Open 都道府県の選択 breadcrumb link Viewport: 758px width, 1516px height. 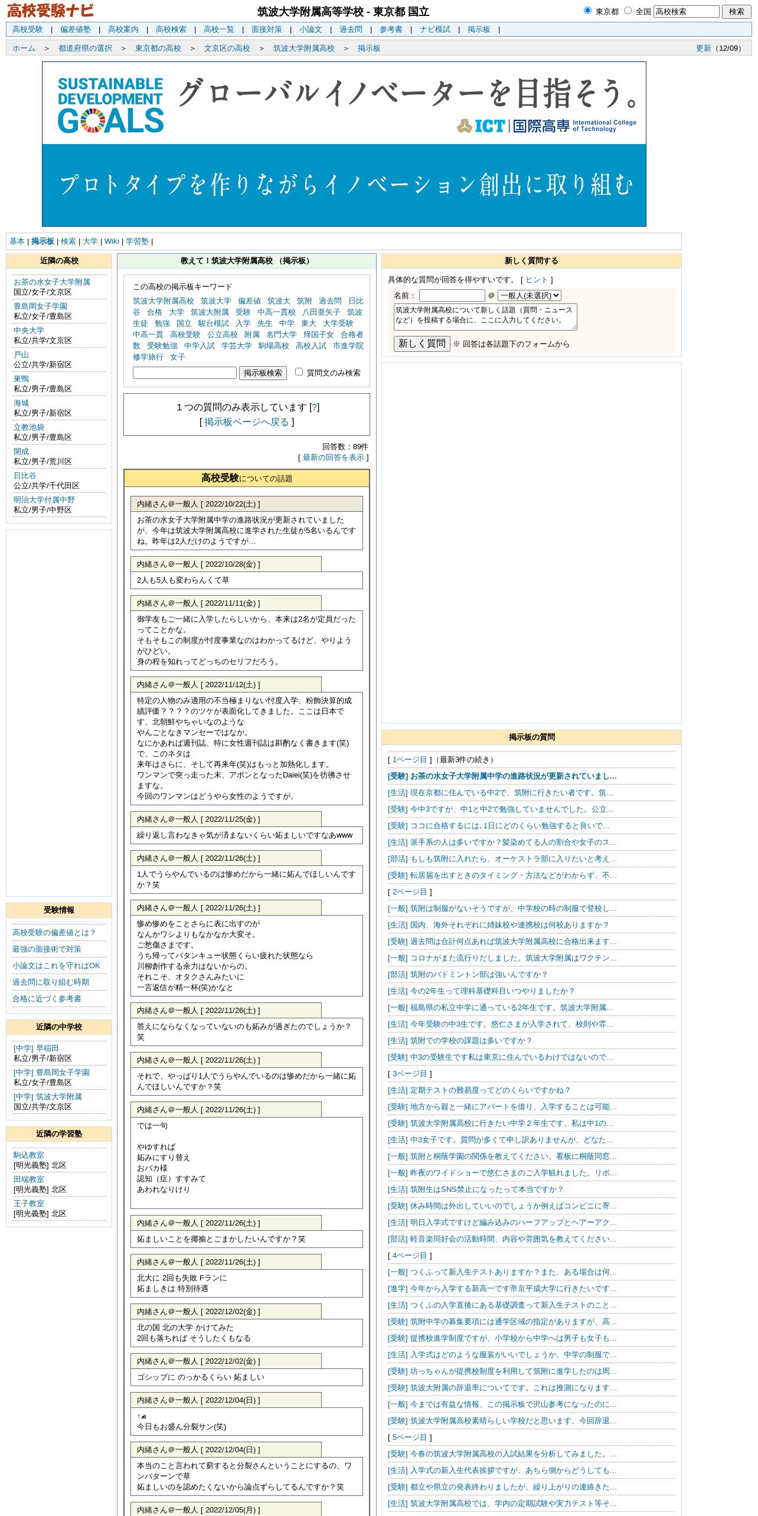pos(85,48)
